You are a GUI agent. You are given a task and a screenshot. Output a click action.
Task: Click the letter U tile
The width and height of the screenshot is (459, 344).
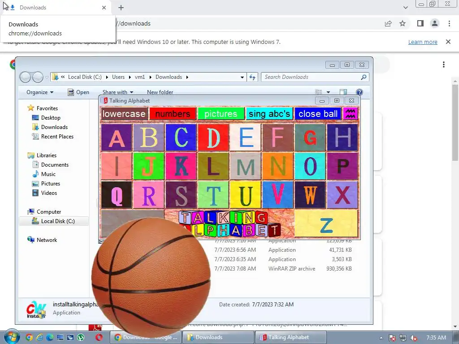pos(245,194)
